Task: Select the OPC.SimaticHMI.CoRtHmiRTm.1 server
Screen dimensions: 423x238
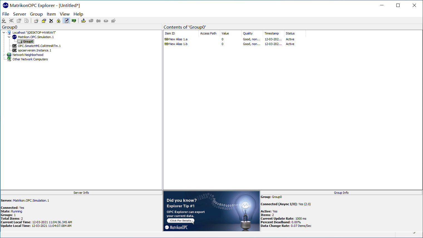Action: pyautogui.click(x=39, y=46)
